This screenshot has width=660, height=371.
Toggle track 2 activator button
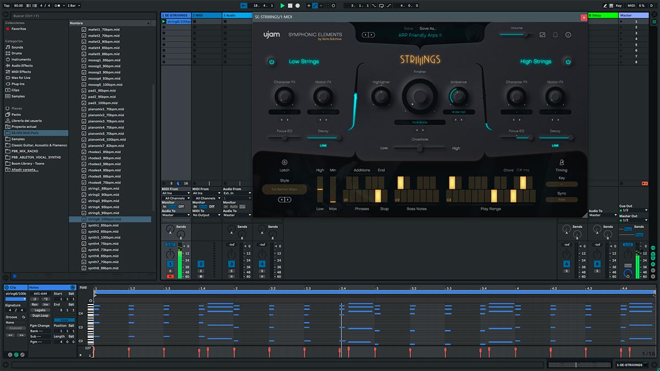click(201, 264)
